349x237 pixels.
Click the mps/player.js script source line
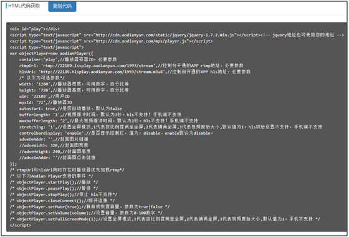click(x=111, y=41)
